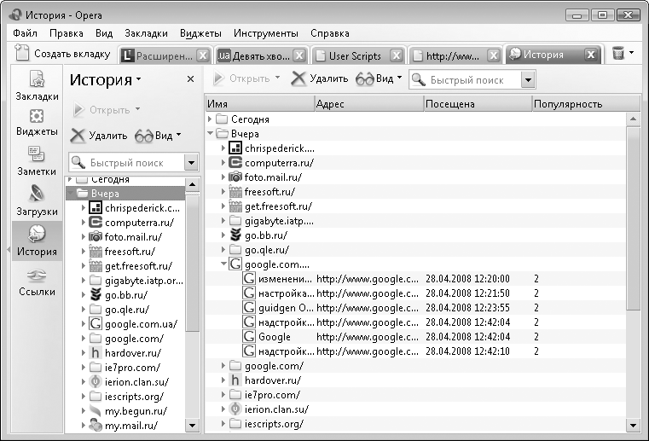
Task: Open the Правка menu
Action: point(67,33)
